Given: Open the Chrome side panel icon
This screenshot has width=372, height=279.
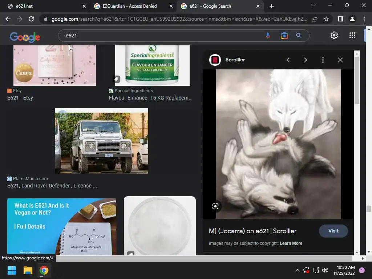Looking at the screenshot, I should (341, 19).
